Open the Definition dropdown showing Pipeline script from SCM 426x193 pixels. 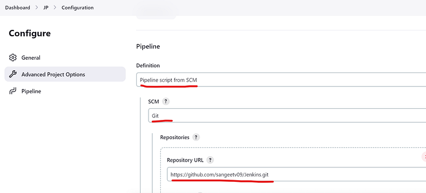click(x=281, y=79)
